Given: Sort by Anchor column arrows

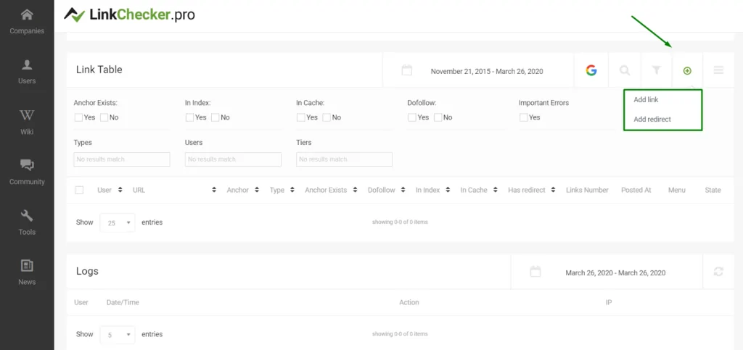Looking at the screenshot, I should click(x=257, y=190).
